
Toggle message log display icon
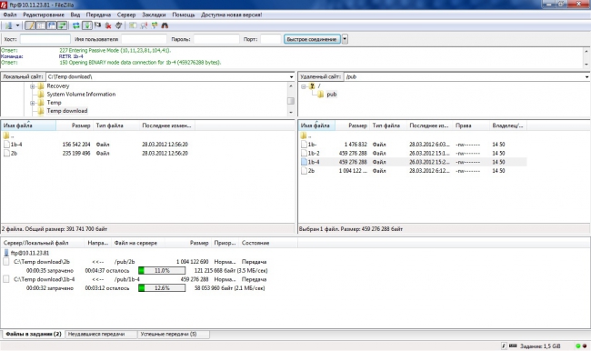[30, 25]
